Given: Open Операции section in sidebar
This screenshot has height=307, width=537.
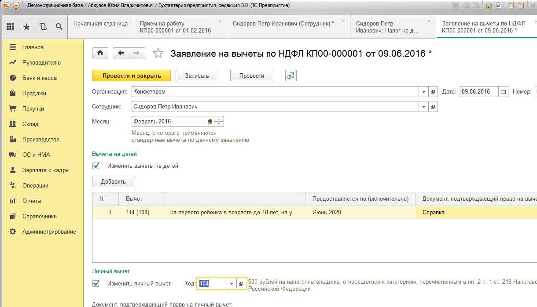Looking at the screenshot, I should pyautogui.click(x=35, y=185).
